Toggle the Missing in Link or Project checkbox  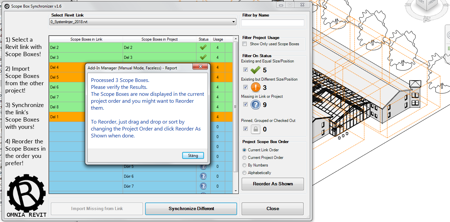click(x=245, y=104)
